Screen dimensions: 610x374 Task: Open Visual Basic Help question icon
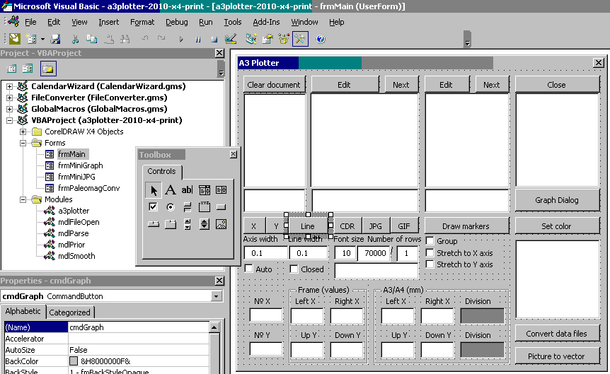point(321,38)
